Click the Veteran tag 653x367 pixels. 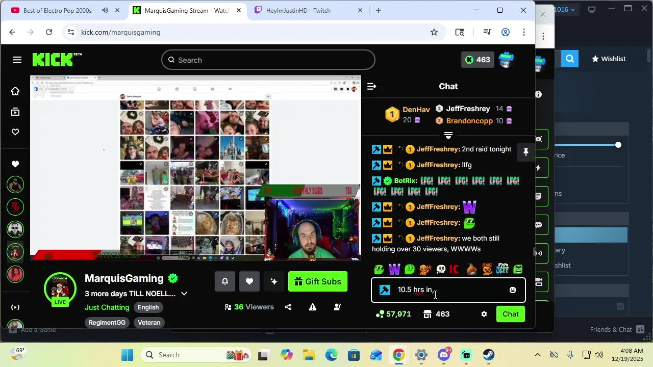149,323
